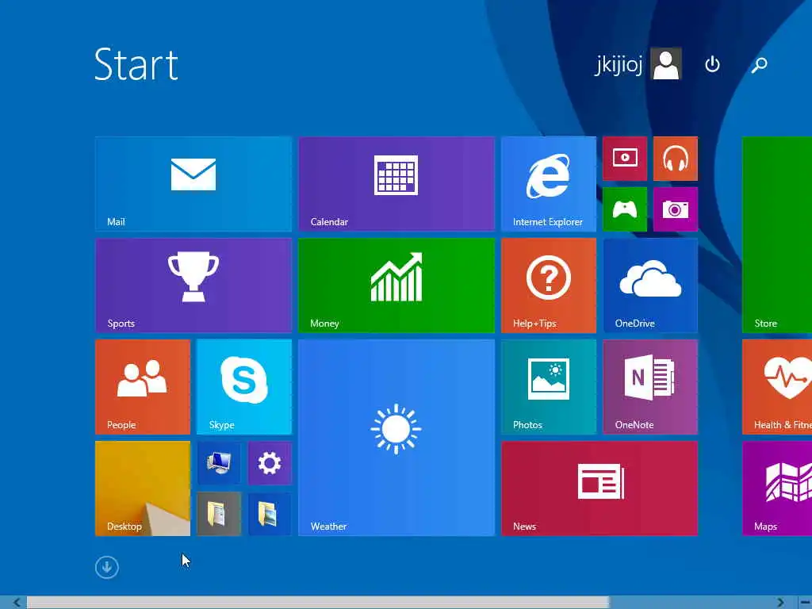
Task: Click the scrollbar left arrow
Action: tap(17, 603)
